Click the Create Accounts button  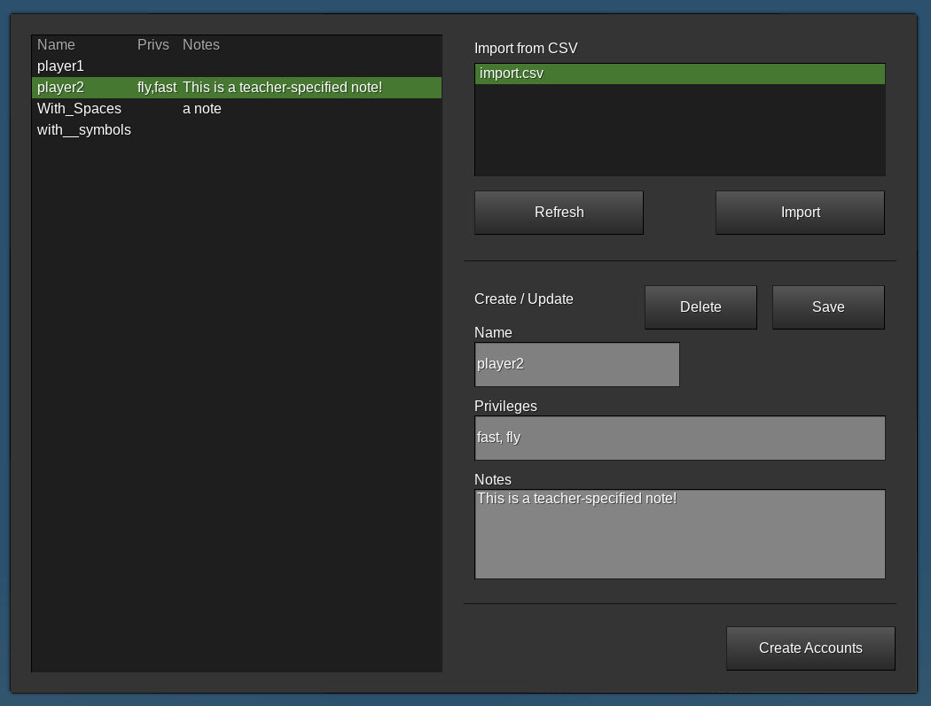click(x=810, y=648)
